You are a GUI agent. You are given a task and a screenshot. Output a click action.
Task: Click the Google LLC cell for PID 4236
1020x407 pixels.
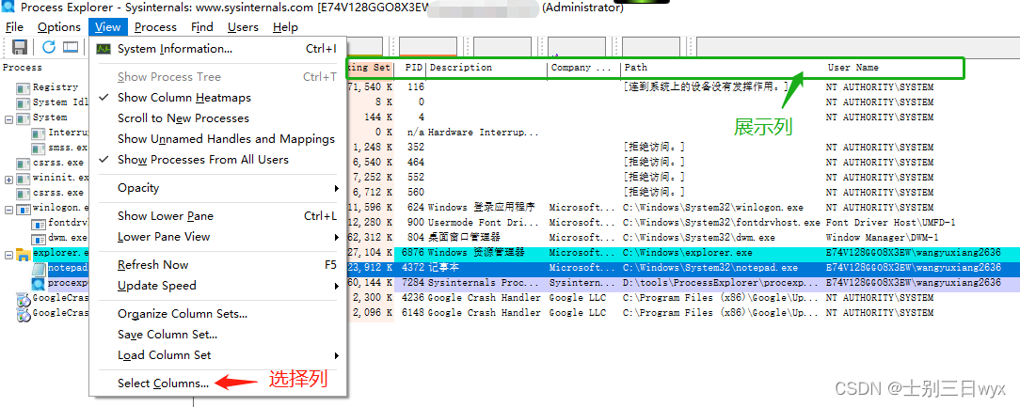(578, 298)
